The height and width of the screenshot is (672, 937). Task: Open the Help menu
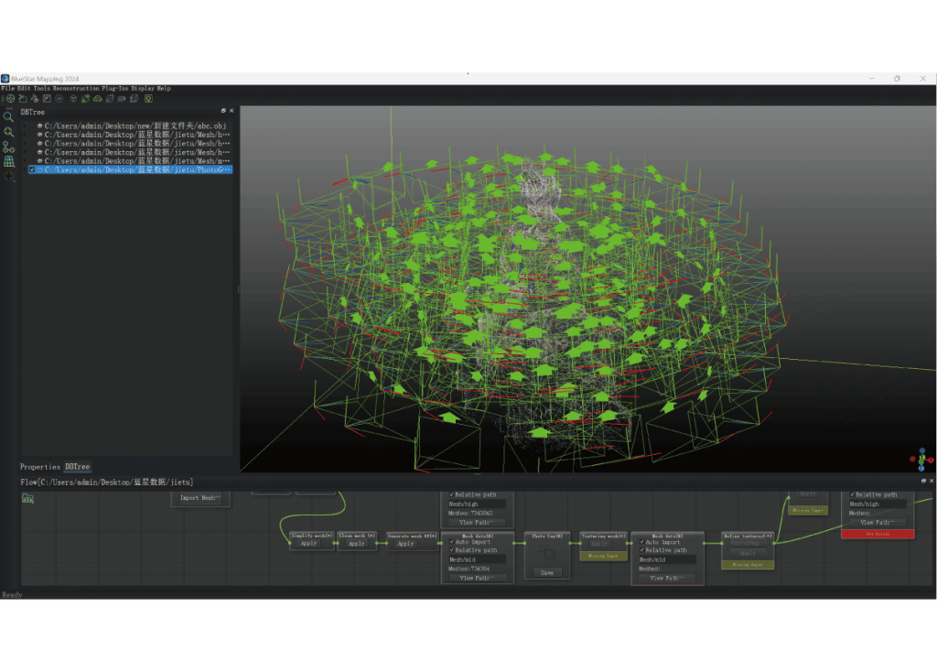click(x=164, y=89)
